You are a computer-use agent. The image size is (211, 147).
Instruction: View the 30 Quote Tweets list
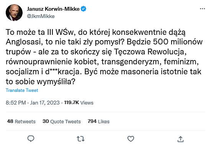coord(62,121)
